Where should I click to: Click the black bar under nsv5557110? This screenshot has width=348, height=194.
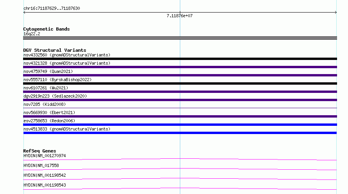[180, 83]
